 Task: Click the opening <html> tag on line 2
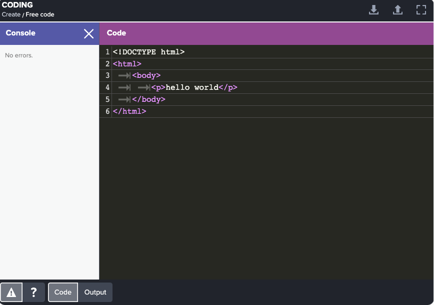pos(127,64)
